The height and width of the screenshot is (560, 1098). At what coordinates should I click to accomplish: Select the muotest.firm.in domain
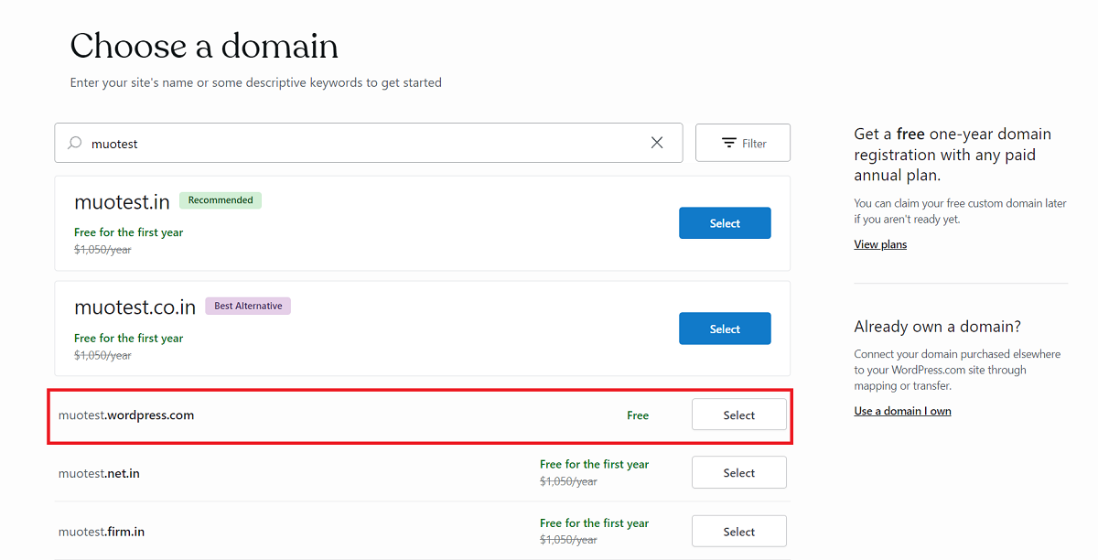click(x=738, y=531)
